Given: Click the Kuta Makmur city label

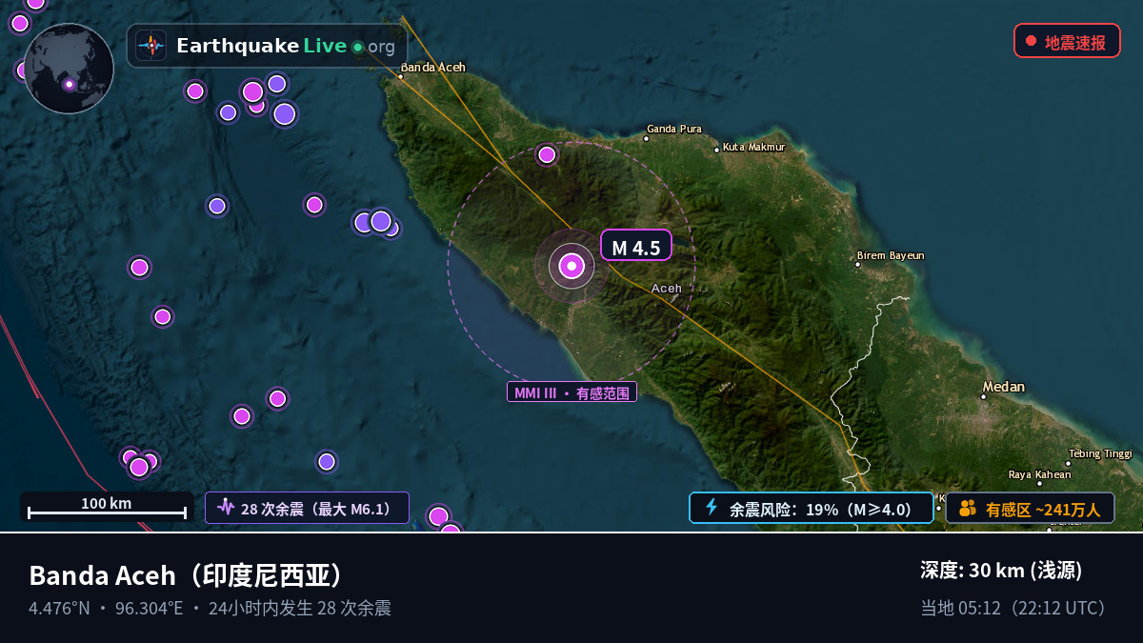Looking at the screenshot, I should (x=754, y=147).
